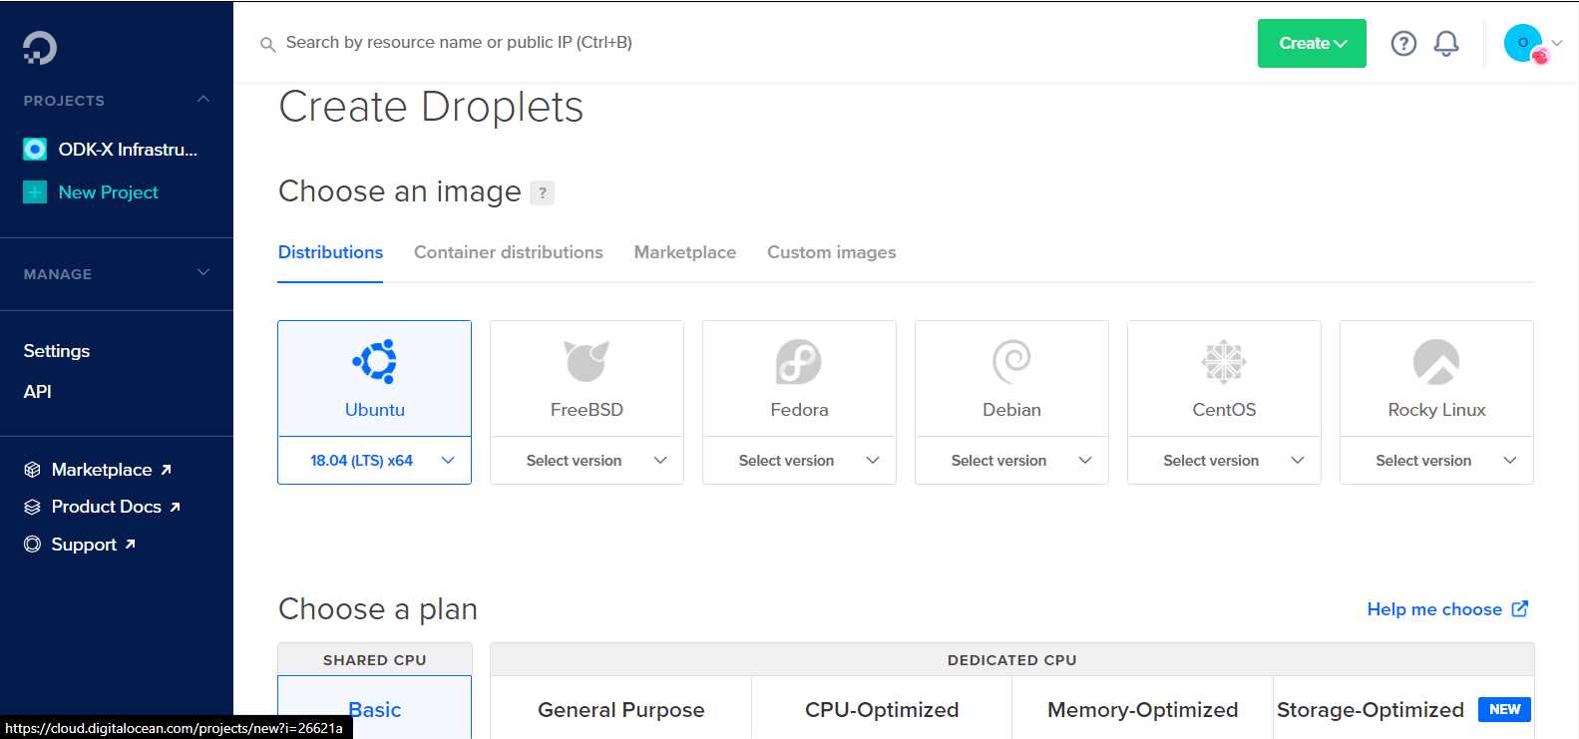
Task: Click the Product Docs sidebar icon
Action: pyautogui.click(x=33, y=507)
